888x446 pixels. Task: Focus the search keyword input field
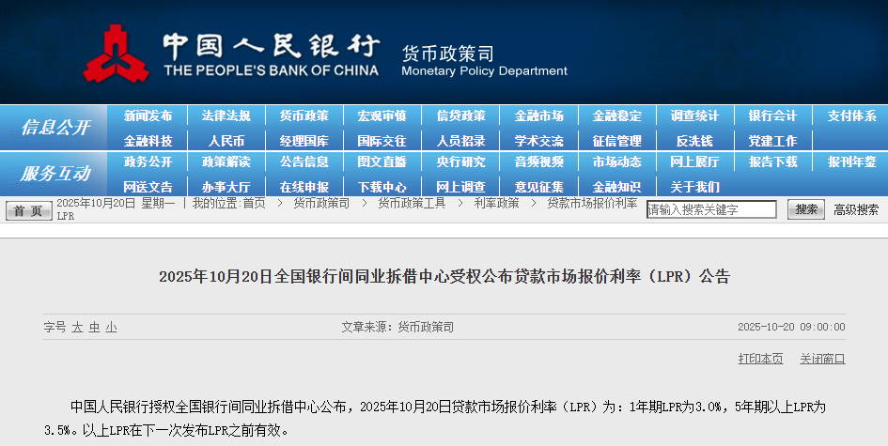[711, 210]
